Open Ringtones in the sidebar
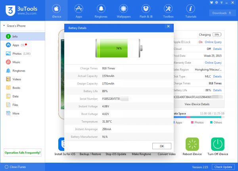This screenshot has width=238, height=171. [x=23, y=70]
